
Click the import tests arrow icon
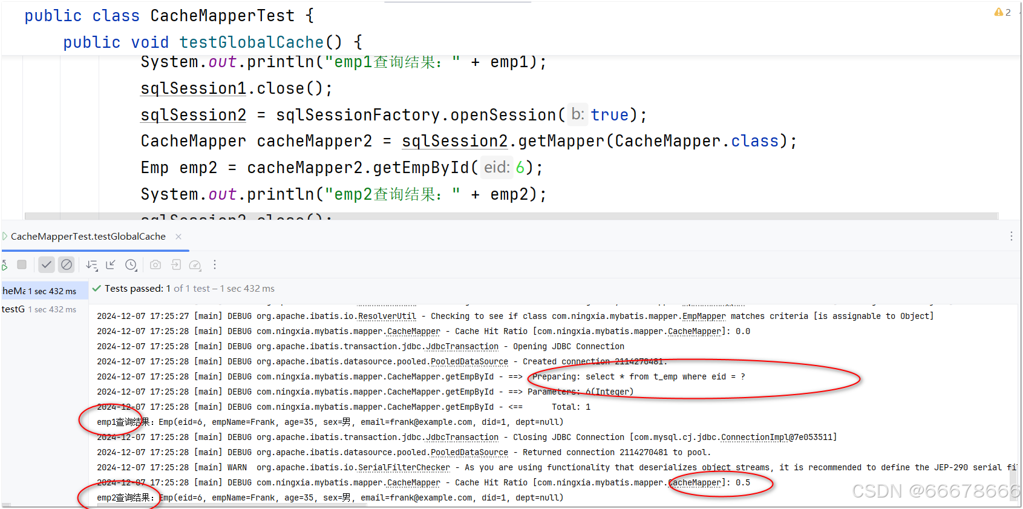point(175,264)
